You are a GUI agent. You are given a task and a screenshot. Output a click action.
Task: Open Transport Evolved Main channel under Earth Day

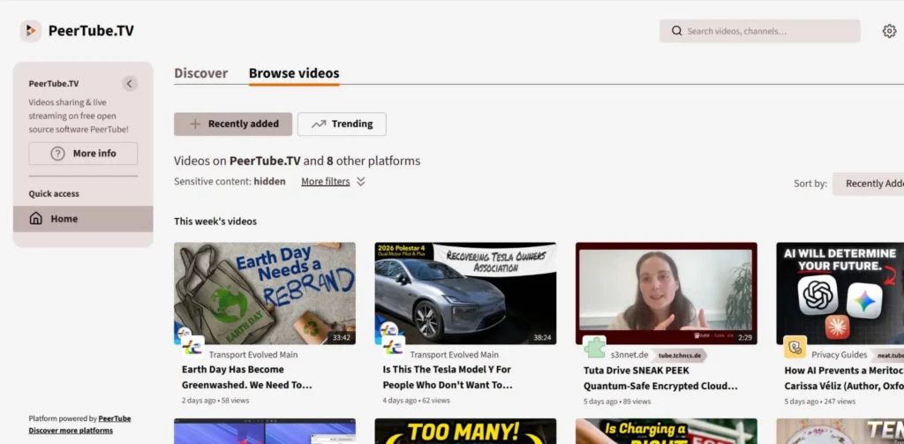[253, 355]
